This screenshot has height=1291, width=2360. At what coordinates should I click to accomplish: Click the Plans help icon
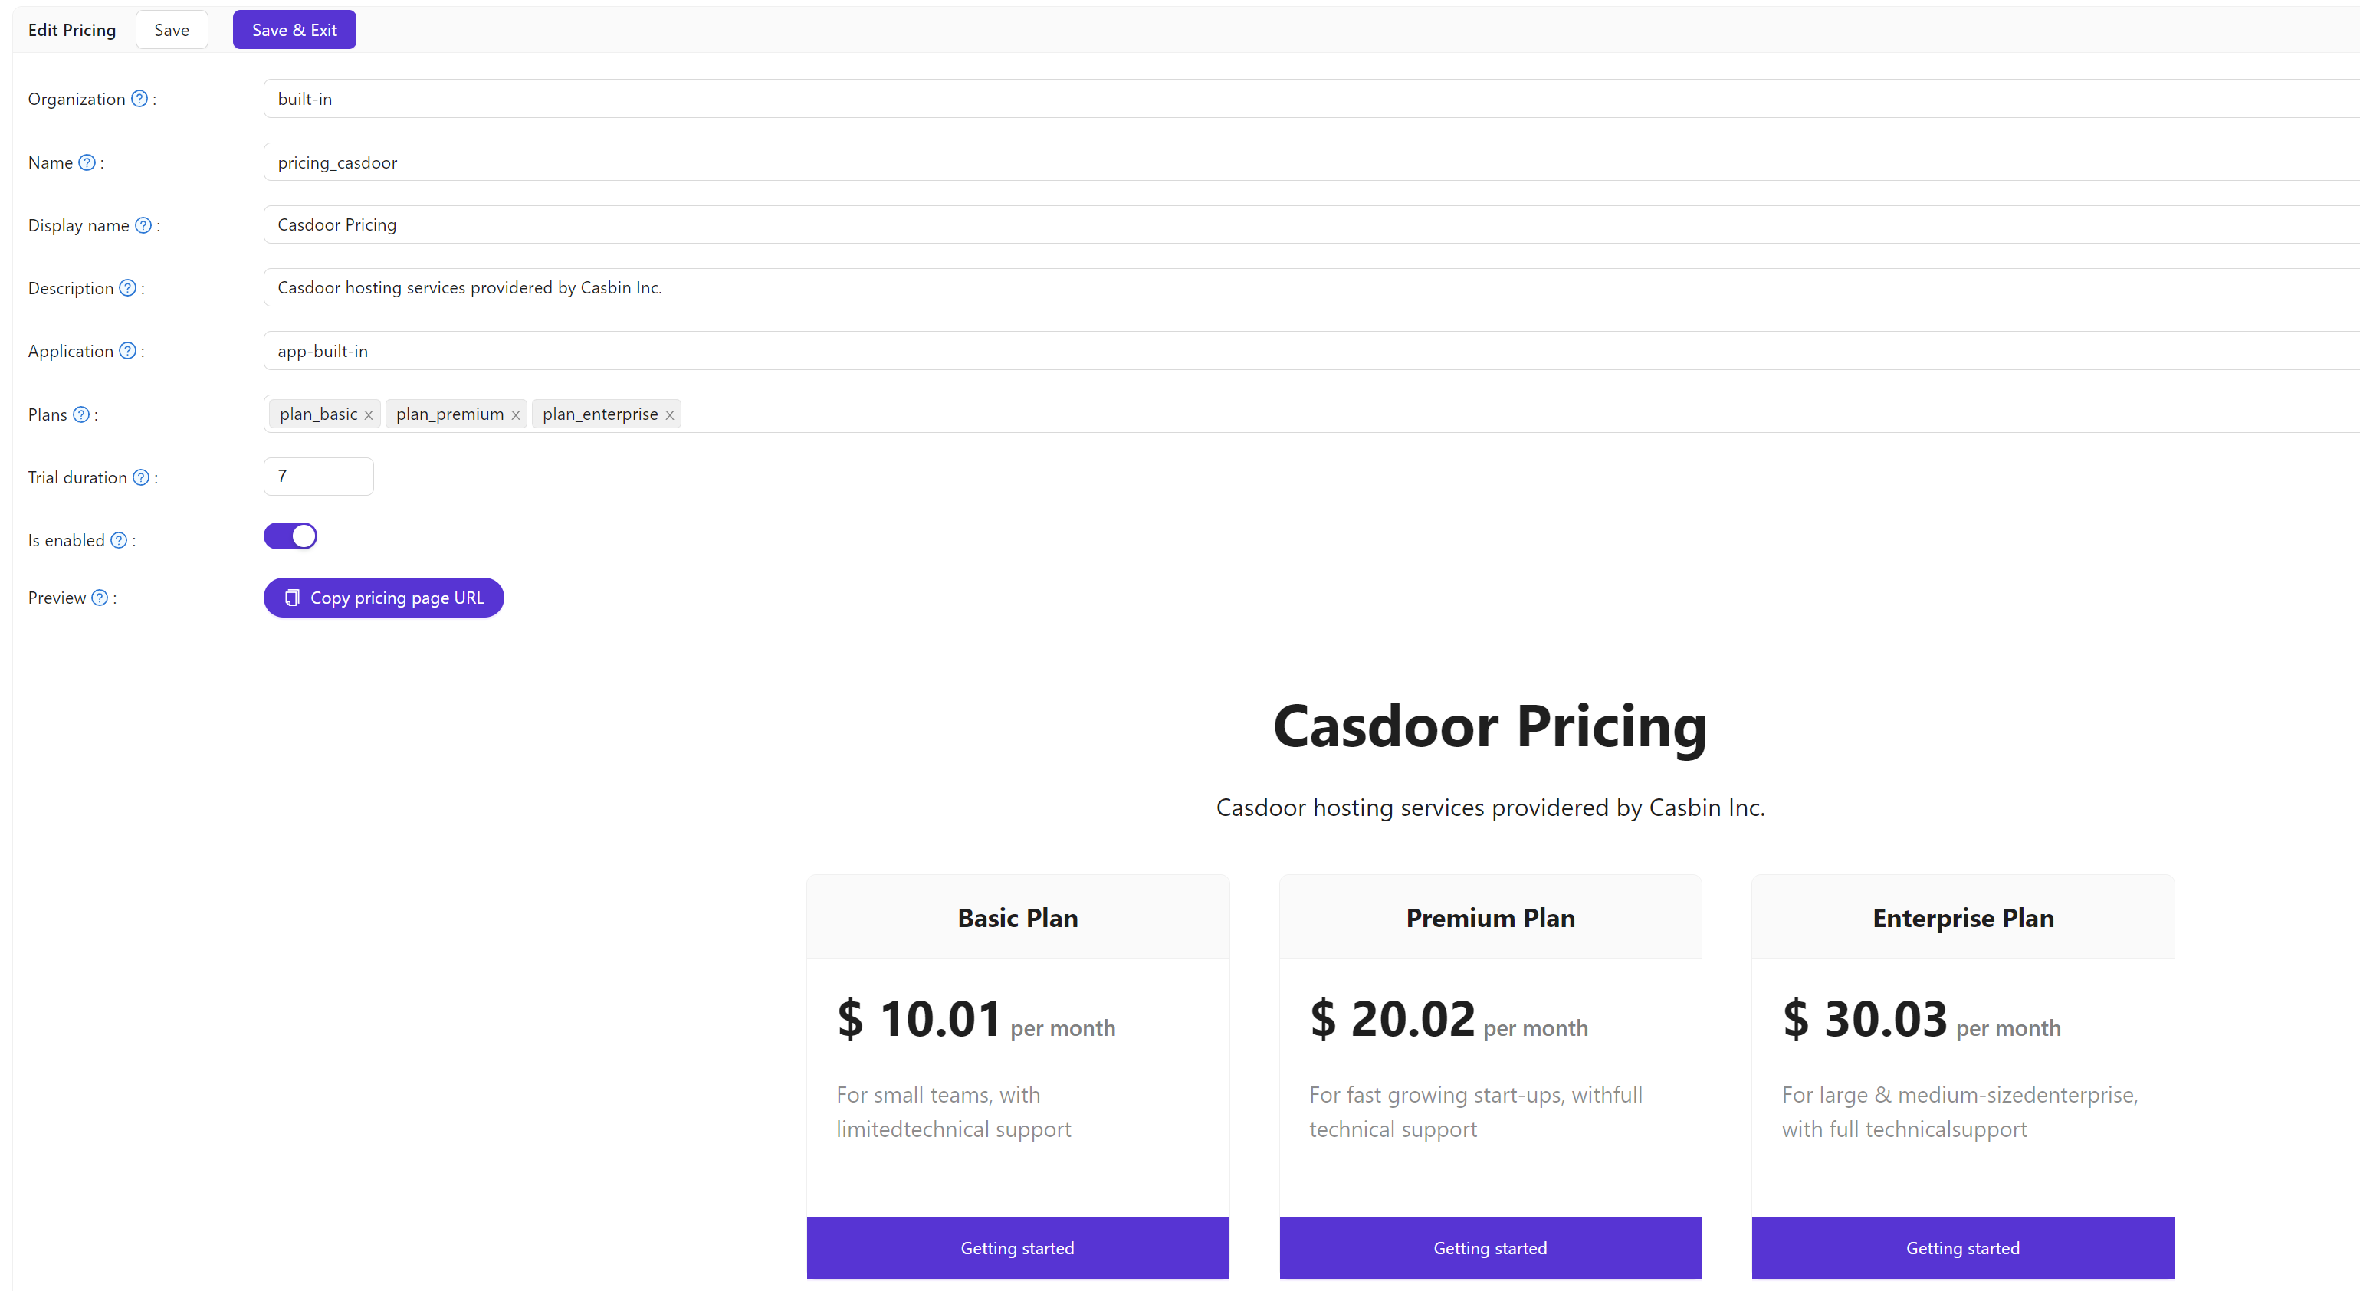[x=86, y=414]
